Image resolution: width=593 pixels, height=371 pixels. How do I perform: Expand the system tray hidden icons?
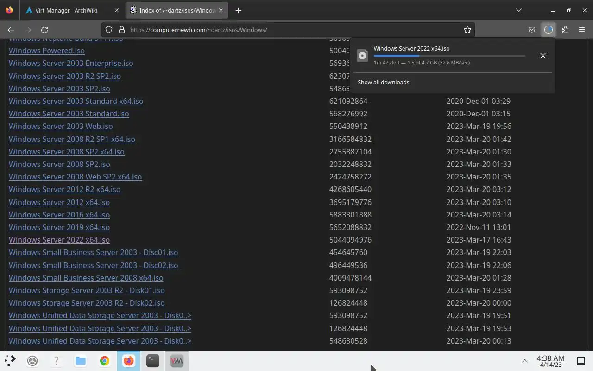point(524,361)
